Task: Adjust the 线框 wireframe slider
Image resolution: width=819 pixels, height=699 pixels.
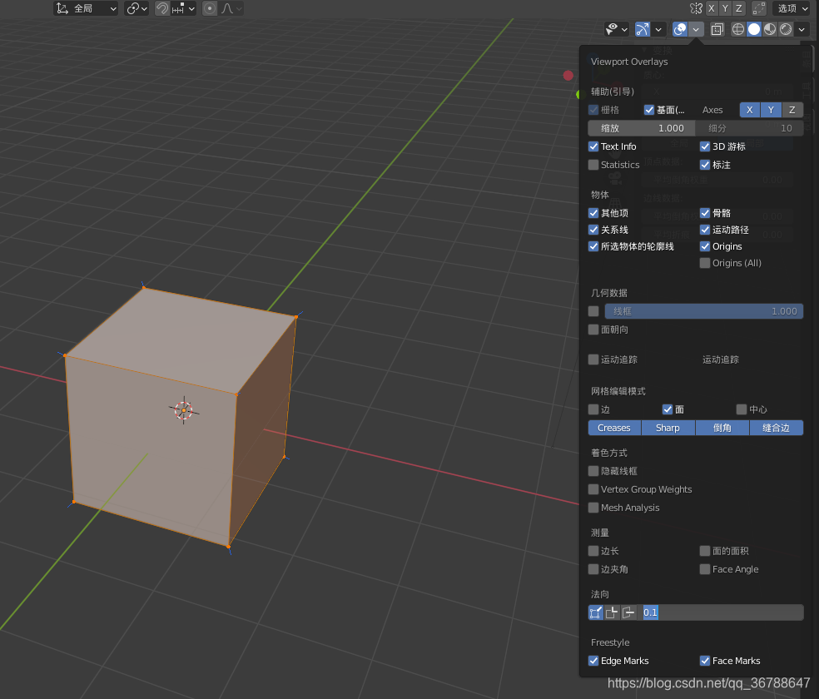Action: [704, 311]
